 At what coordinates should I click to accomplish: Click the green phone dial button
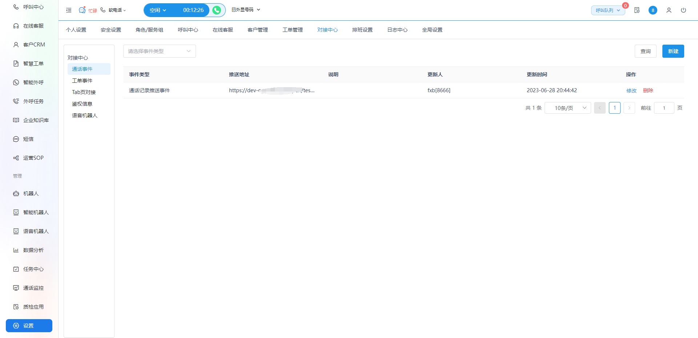pos(217,10)
